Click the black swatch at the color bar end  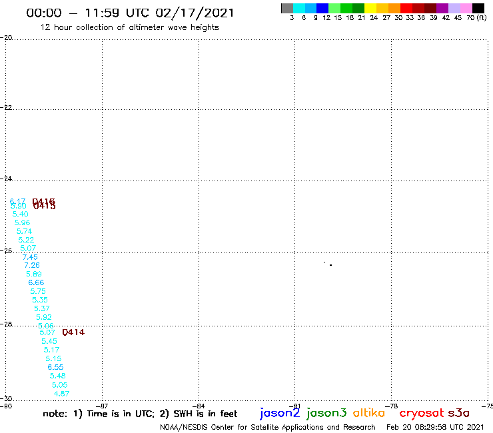click(x=478, y=8)
